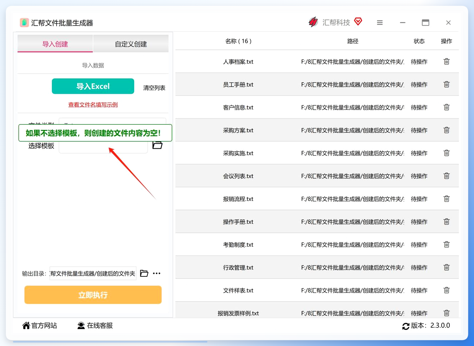Click the 选择模板 input field
The image size is (474, 346).
coord(103,147)
